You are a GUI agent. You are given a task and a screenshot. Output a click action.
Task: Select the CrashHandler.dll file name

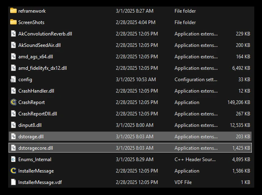(x=36, y=91)
